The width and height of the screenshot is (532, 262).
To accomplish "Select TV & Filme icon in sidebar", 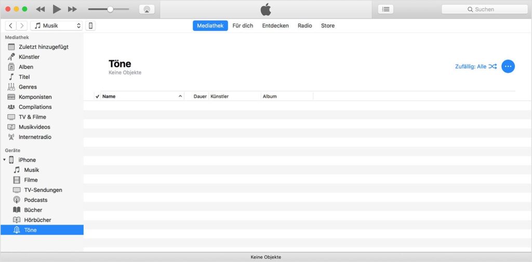I will (11, 117).
